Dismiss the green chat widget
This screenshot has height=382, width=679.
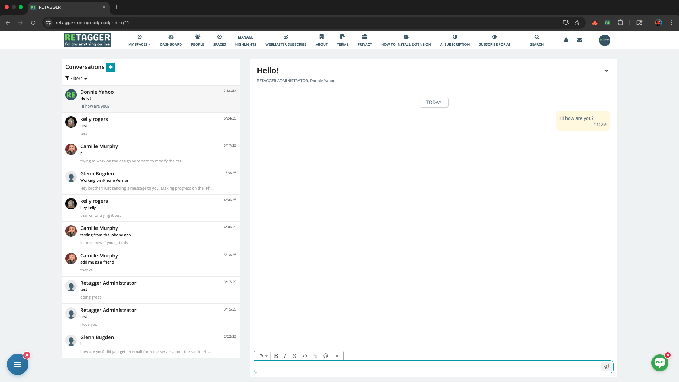coord(667,355)
